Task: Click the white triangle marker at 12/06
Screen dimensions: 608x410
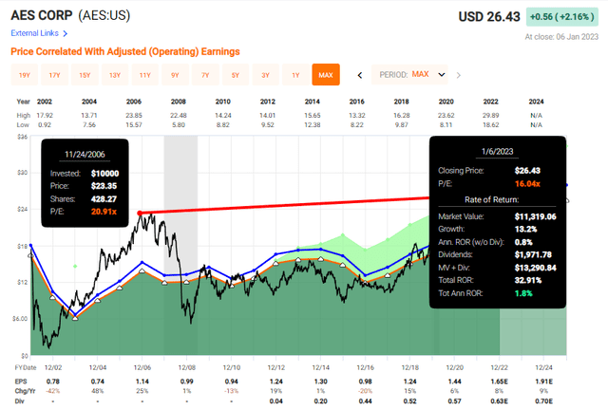Action: point(142,270)
